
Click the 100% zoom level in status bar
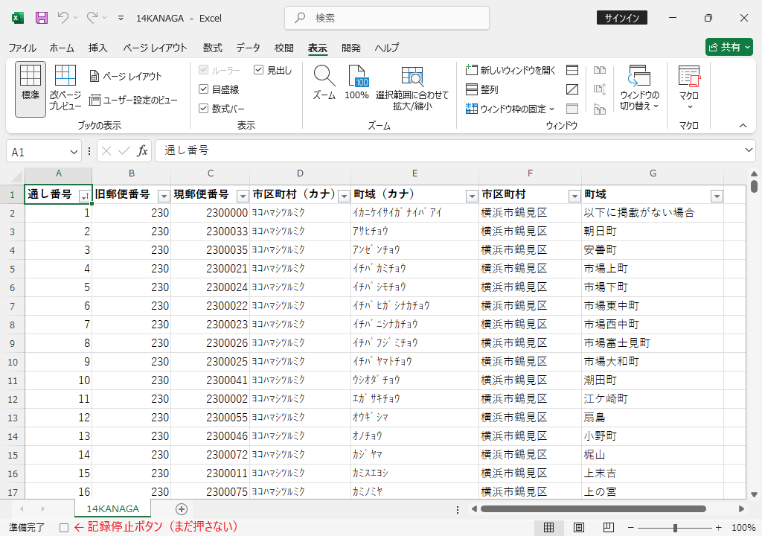pyautogui.click(x=743, y=528)
